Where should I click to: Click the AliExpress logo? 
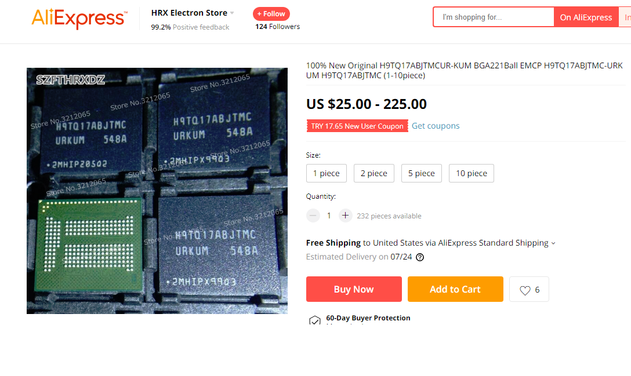(x=79, y=18)
